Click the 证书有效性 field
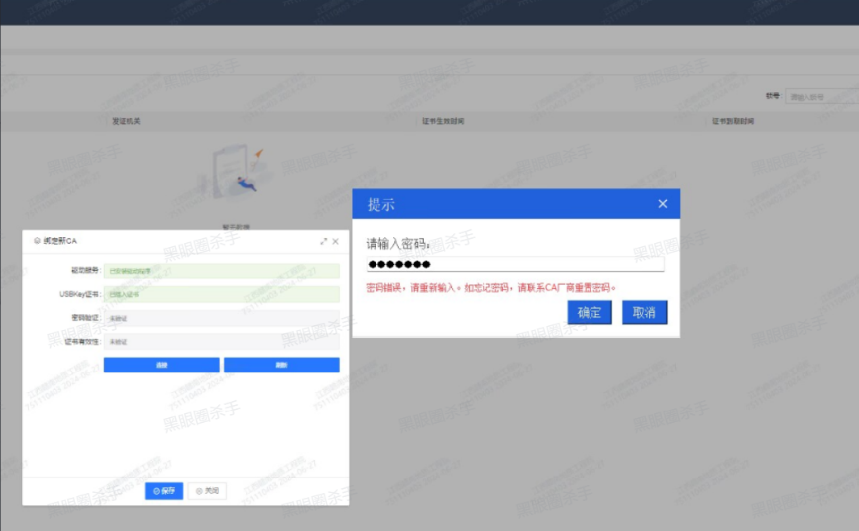The width and height of the screenshot is (859, 531). point(221,342)
